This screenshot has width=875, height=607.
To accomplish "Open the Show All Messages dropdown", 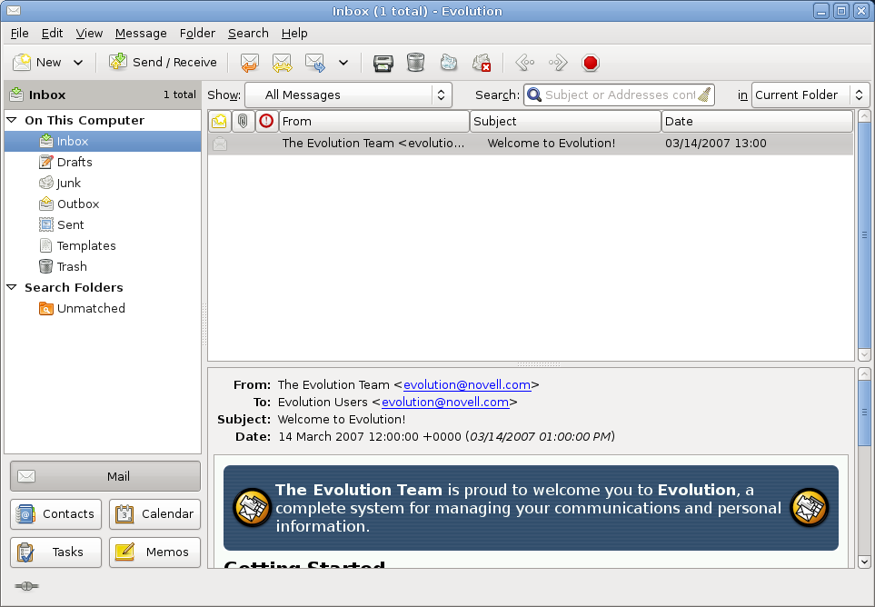I will 348,95.
